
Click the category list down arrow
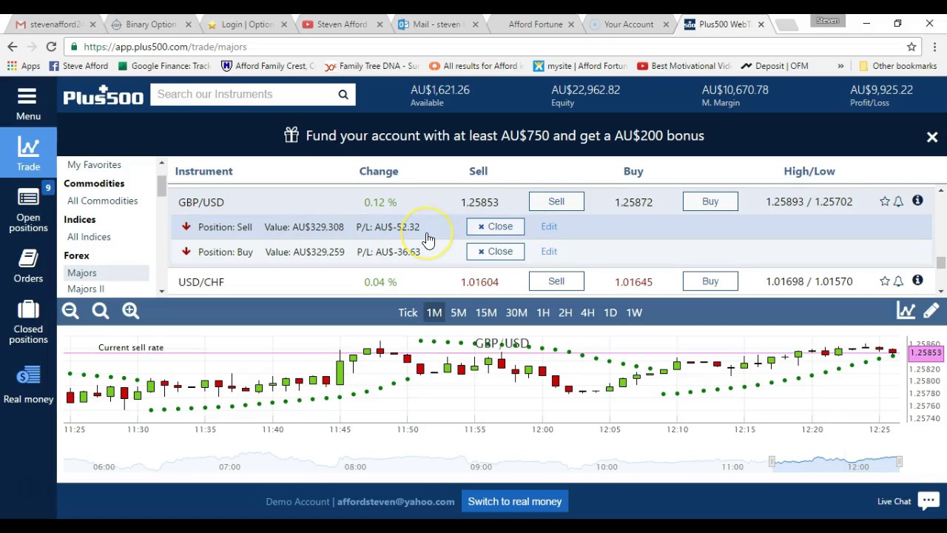click(161, 290)
